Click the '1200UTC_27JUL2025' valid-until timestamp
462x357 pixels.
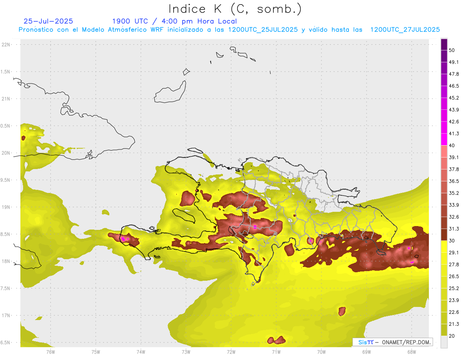pos(405,30)
